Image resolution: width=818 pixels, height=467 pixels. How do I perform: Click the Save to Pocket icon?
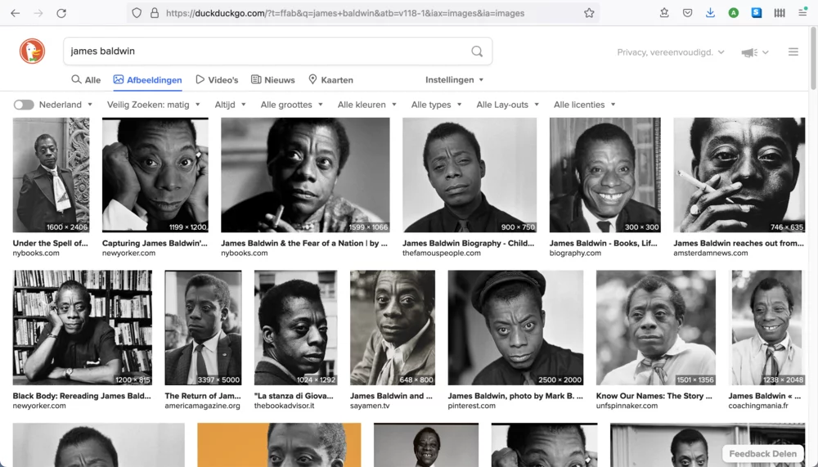[687, 13]
